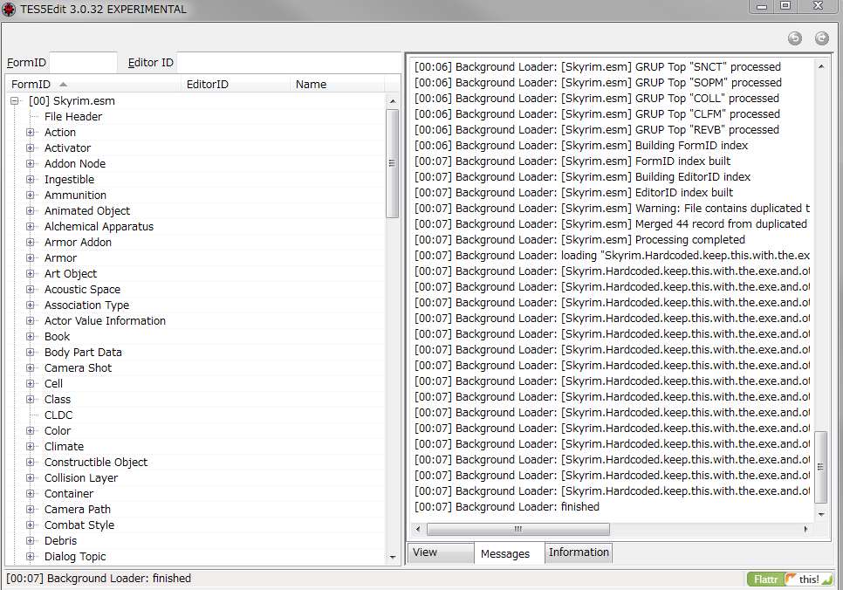843x590 pixels.
Task: Expand the Addon Node group
Action: [x=30, y=163]
